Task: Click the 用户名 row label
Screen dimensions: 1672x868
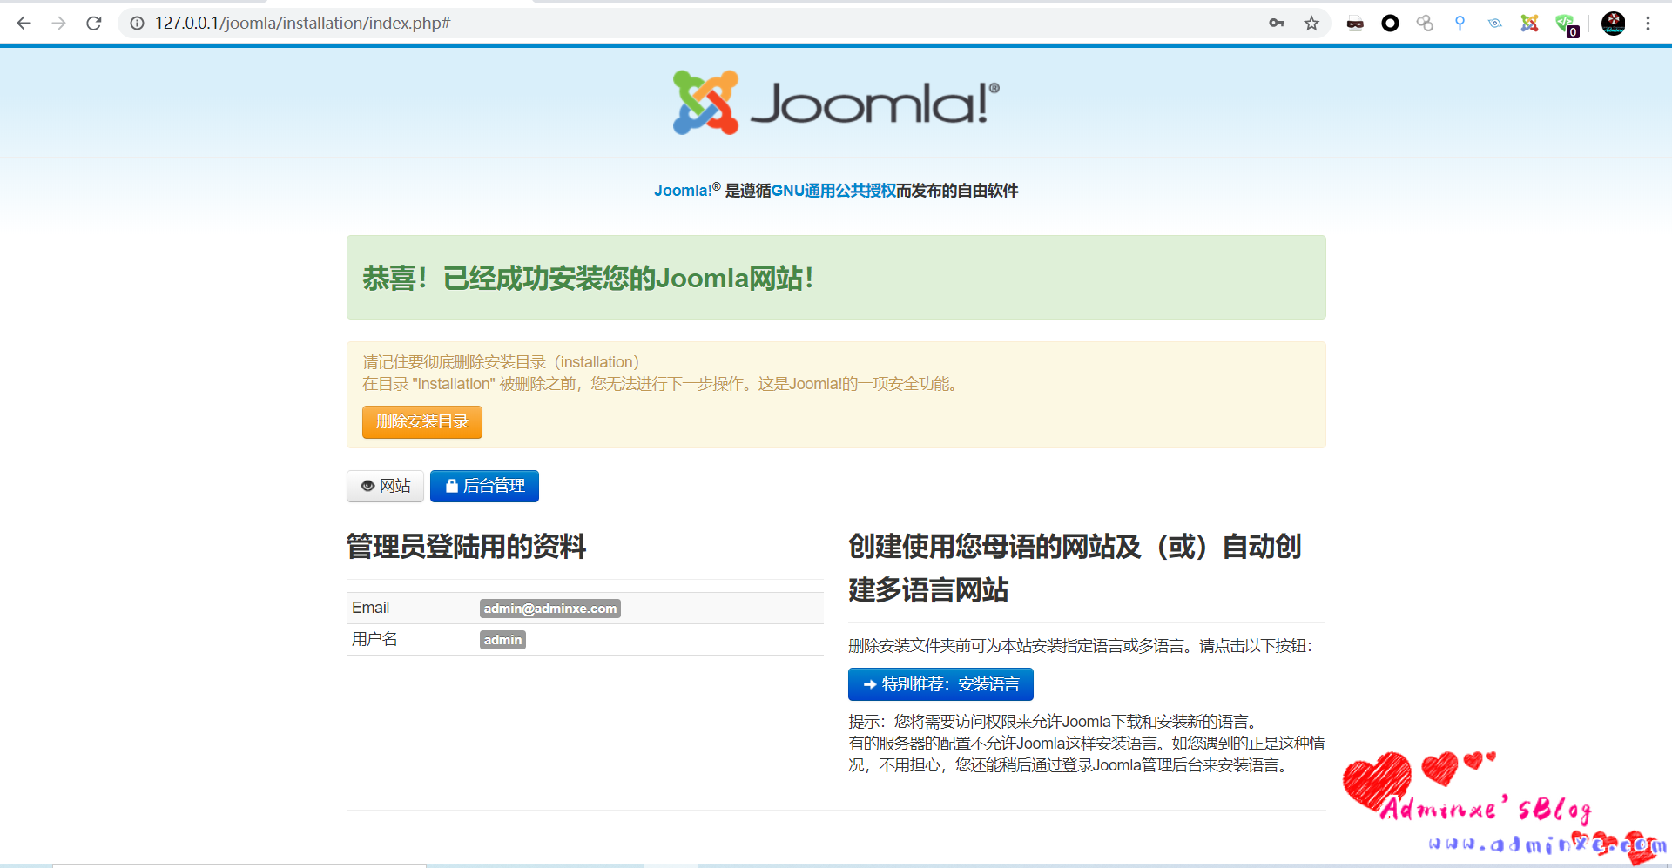Action: tap(374, 639)
